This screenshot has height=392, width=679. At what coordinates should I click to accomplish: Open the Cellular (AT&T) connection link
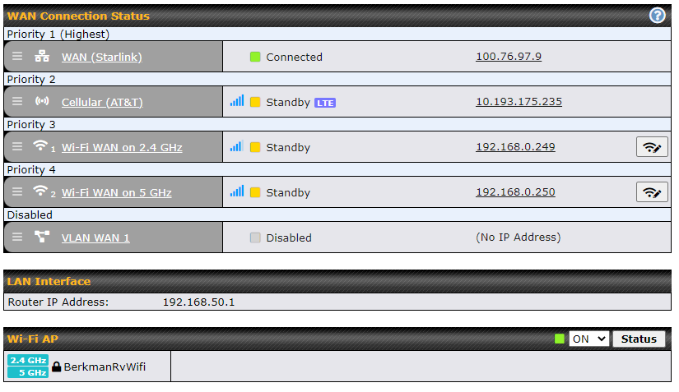pos(102,103)
